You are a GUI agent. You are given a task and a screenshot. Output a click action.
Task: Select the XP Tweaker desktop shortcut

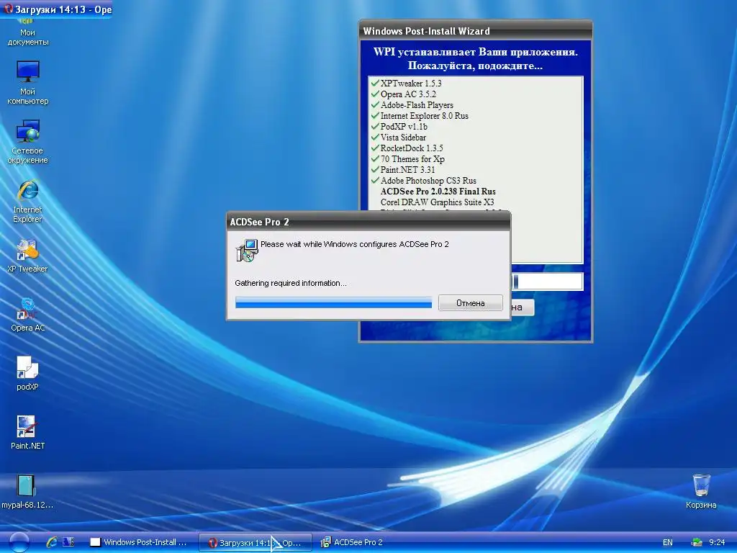(x=27, y=256)
